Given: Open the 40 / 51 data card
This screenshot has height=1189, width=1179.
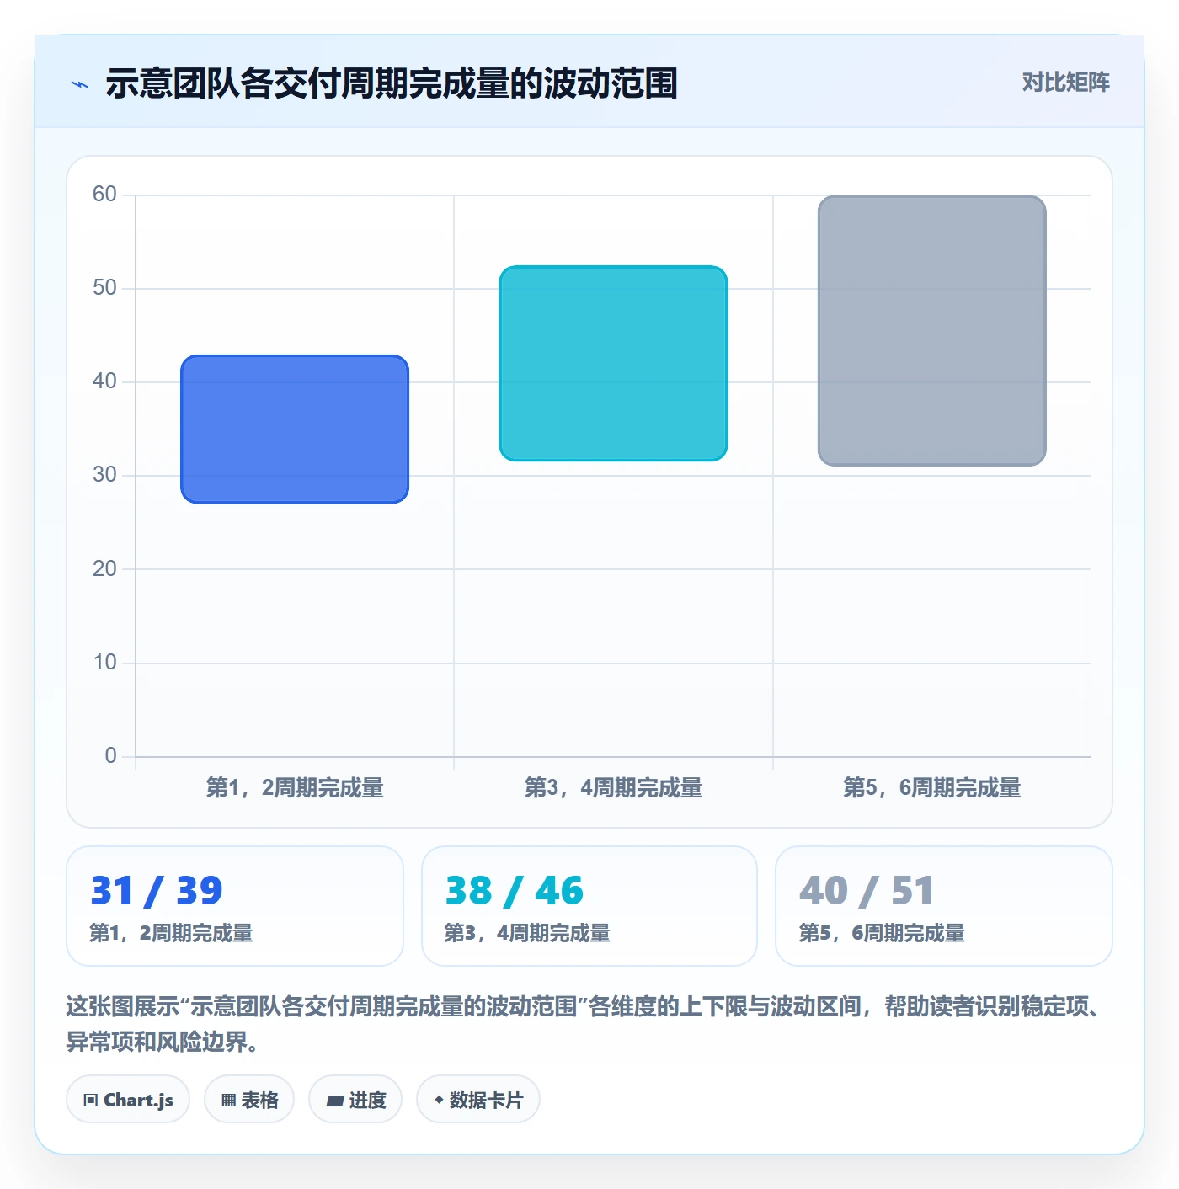Looking at the screenshot, I should (x=944, y=906).
